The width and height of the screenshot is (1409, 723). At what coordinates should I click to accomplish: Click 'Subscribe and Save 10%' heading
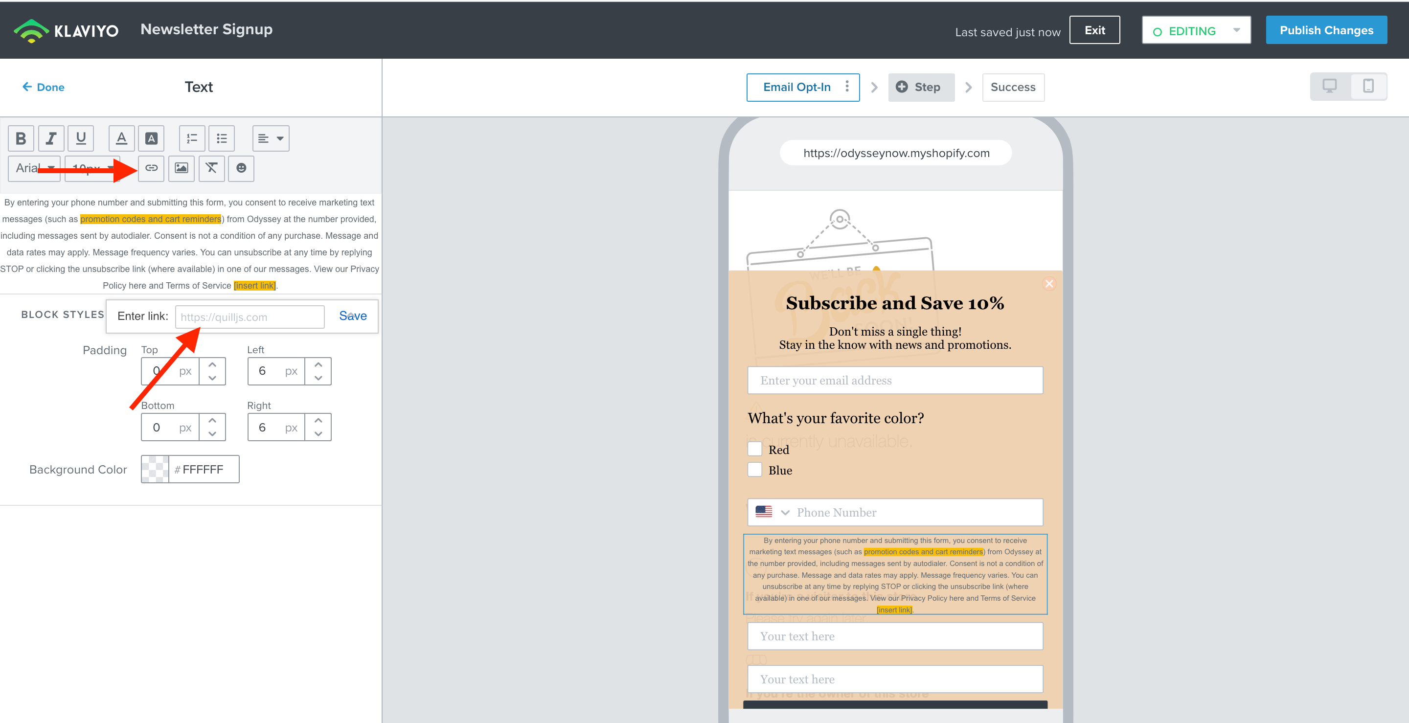895,303
